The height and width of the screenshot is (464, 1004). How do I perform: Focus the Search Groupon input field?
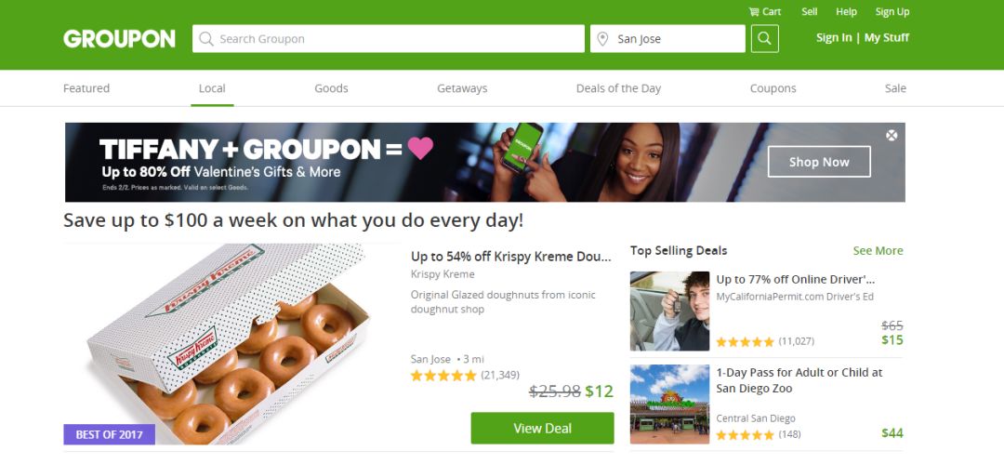pyautogui.click(x=388, y=38)
